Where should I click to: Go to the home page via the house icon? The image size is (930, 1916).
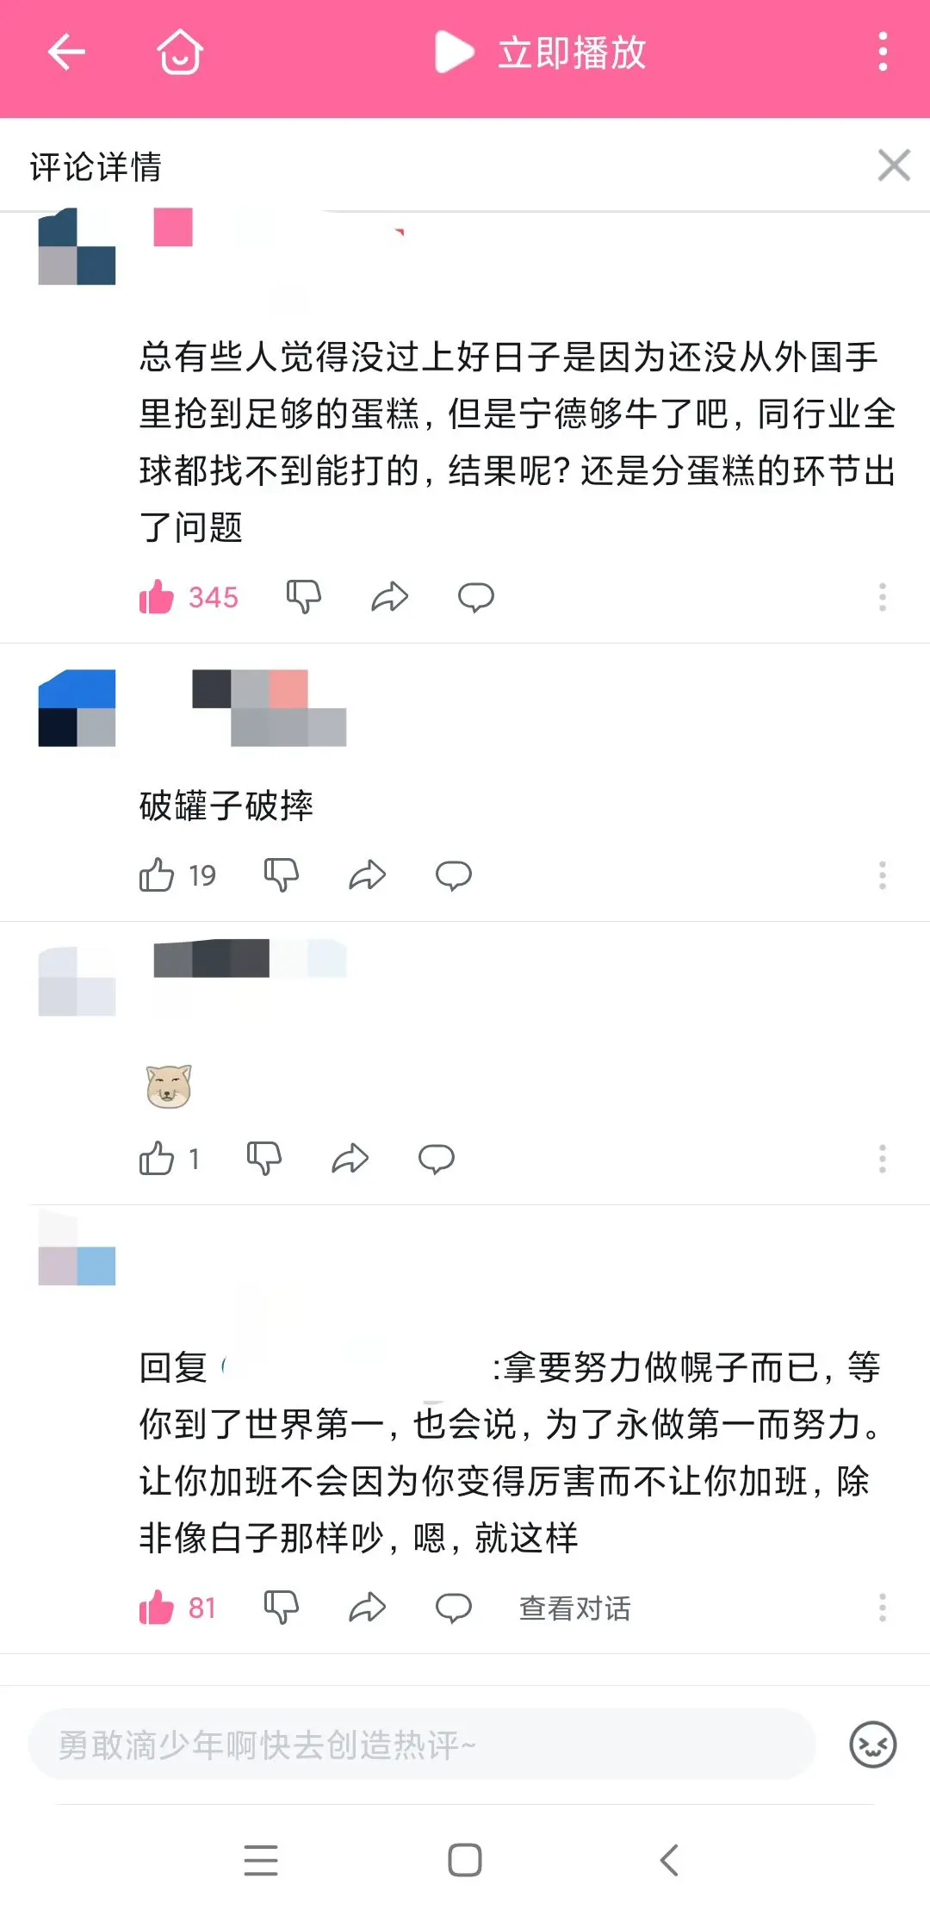(180, 53)
